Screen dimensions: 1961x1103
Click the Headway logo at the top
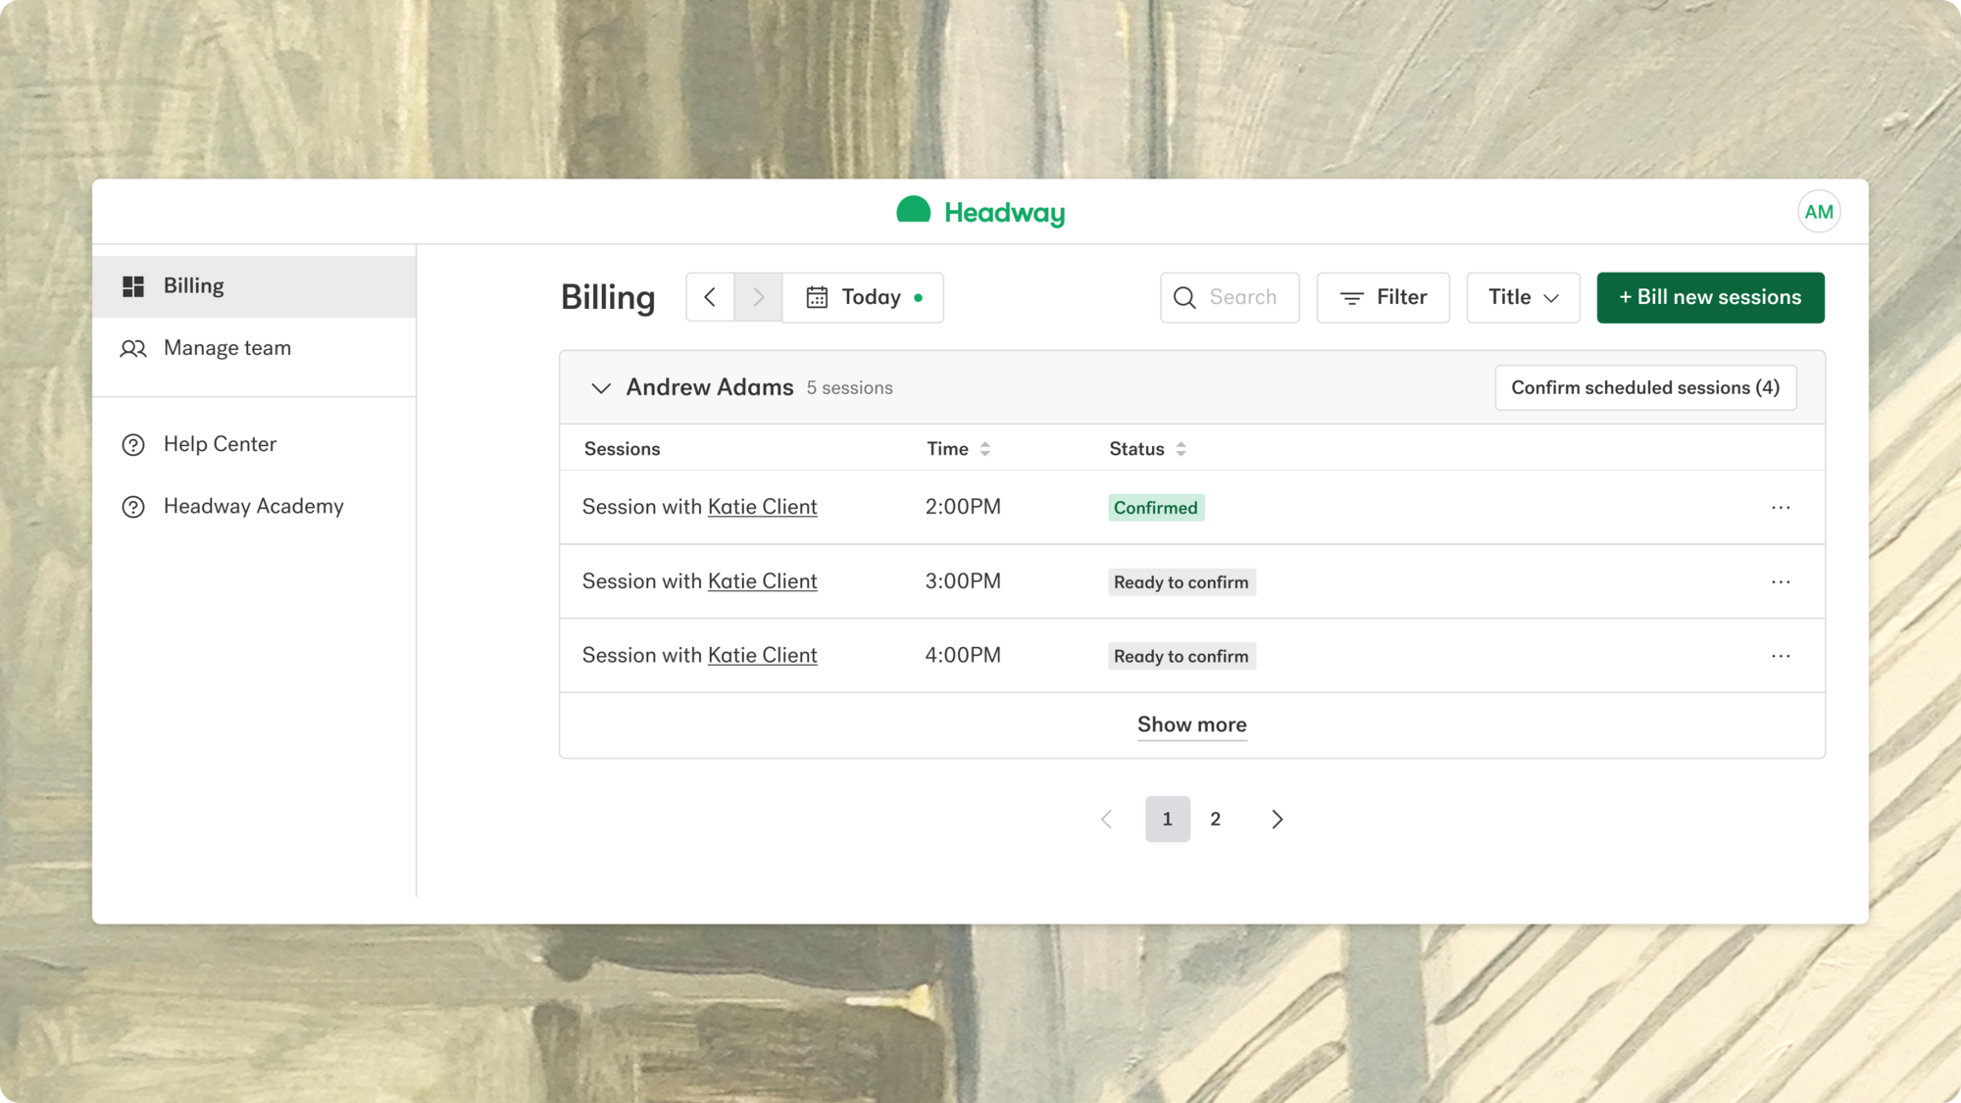(979, 211)
